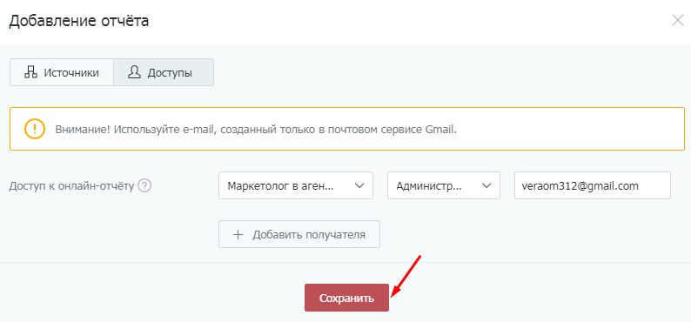The height and width of the screenshot is (322, 691).
Task: Open the question mark help next to Доступ к онлайн-отчёту
Action: pos(144,186)
